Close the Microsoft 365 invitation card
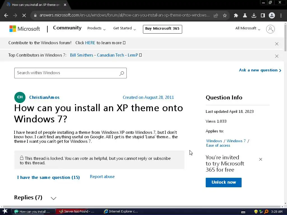The width and height of the screenshot is (287, 215). pyautogui.click(x=261, y=159)
